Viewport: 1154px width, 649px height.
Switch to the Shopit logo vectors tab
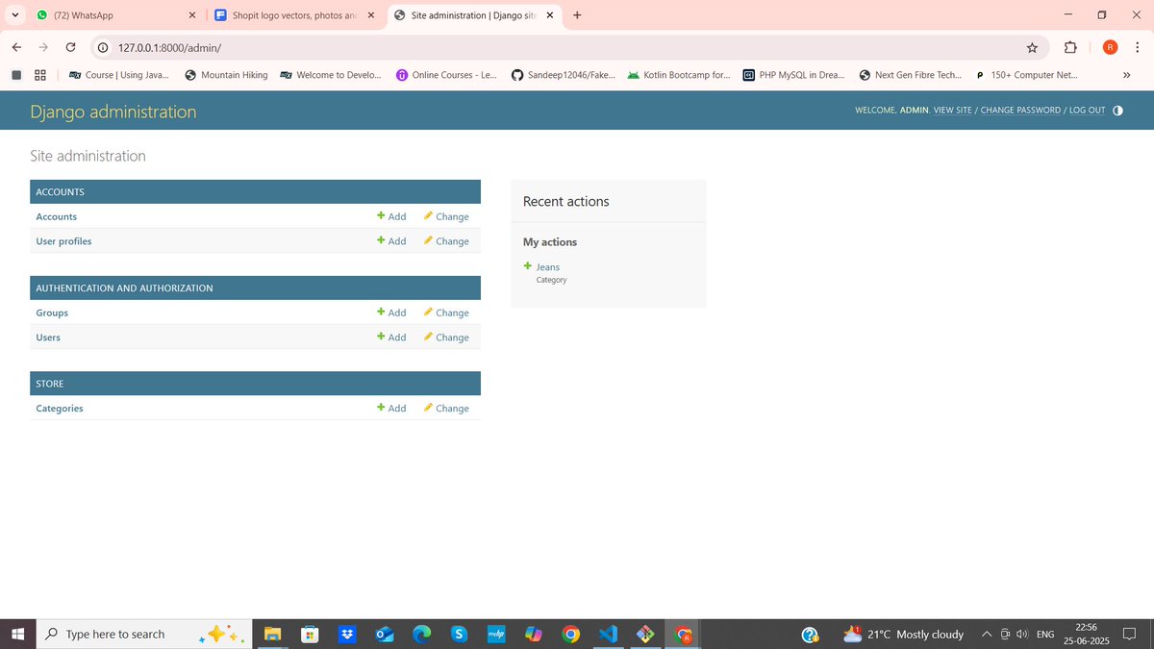click(x=294, y=15)
